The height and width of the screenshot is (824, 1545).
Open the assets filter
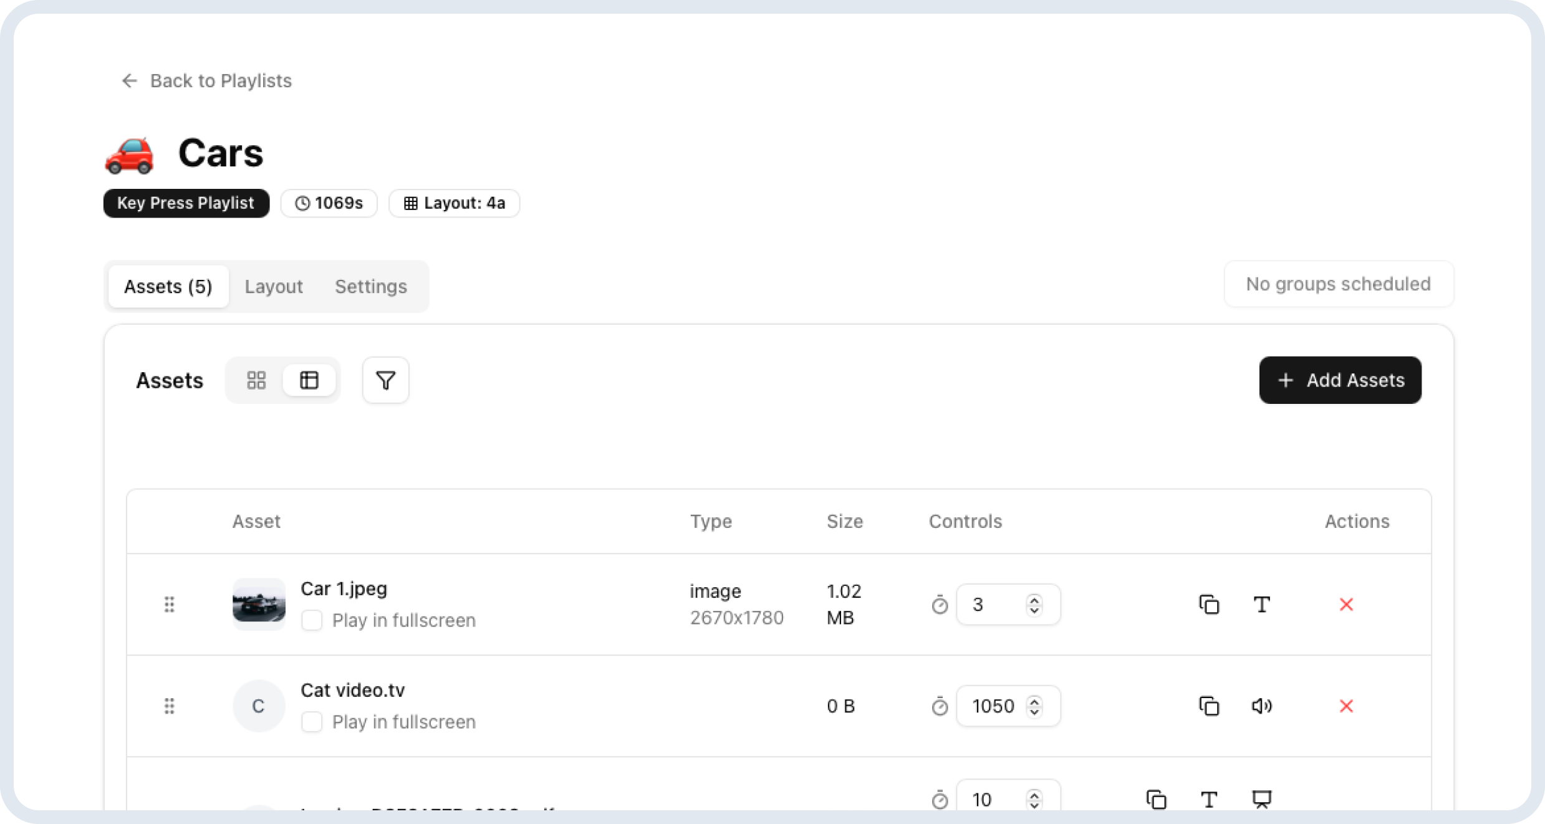click(385, 380)
